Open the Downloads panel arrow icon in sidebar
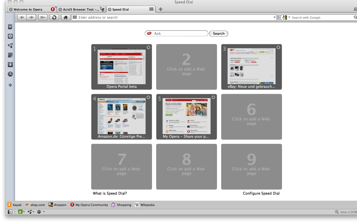The height and width of the screenshot is (223, 357). [10, 65]
